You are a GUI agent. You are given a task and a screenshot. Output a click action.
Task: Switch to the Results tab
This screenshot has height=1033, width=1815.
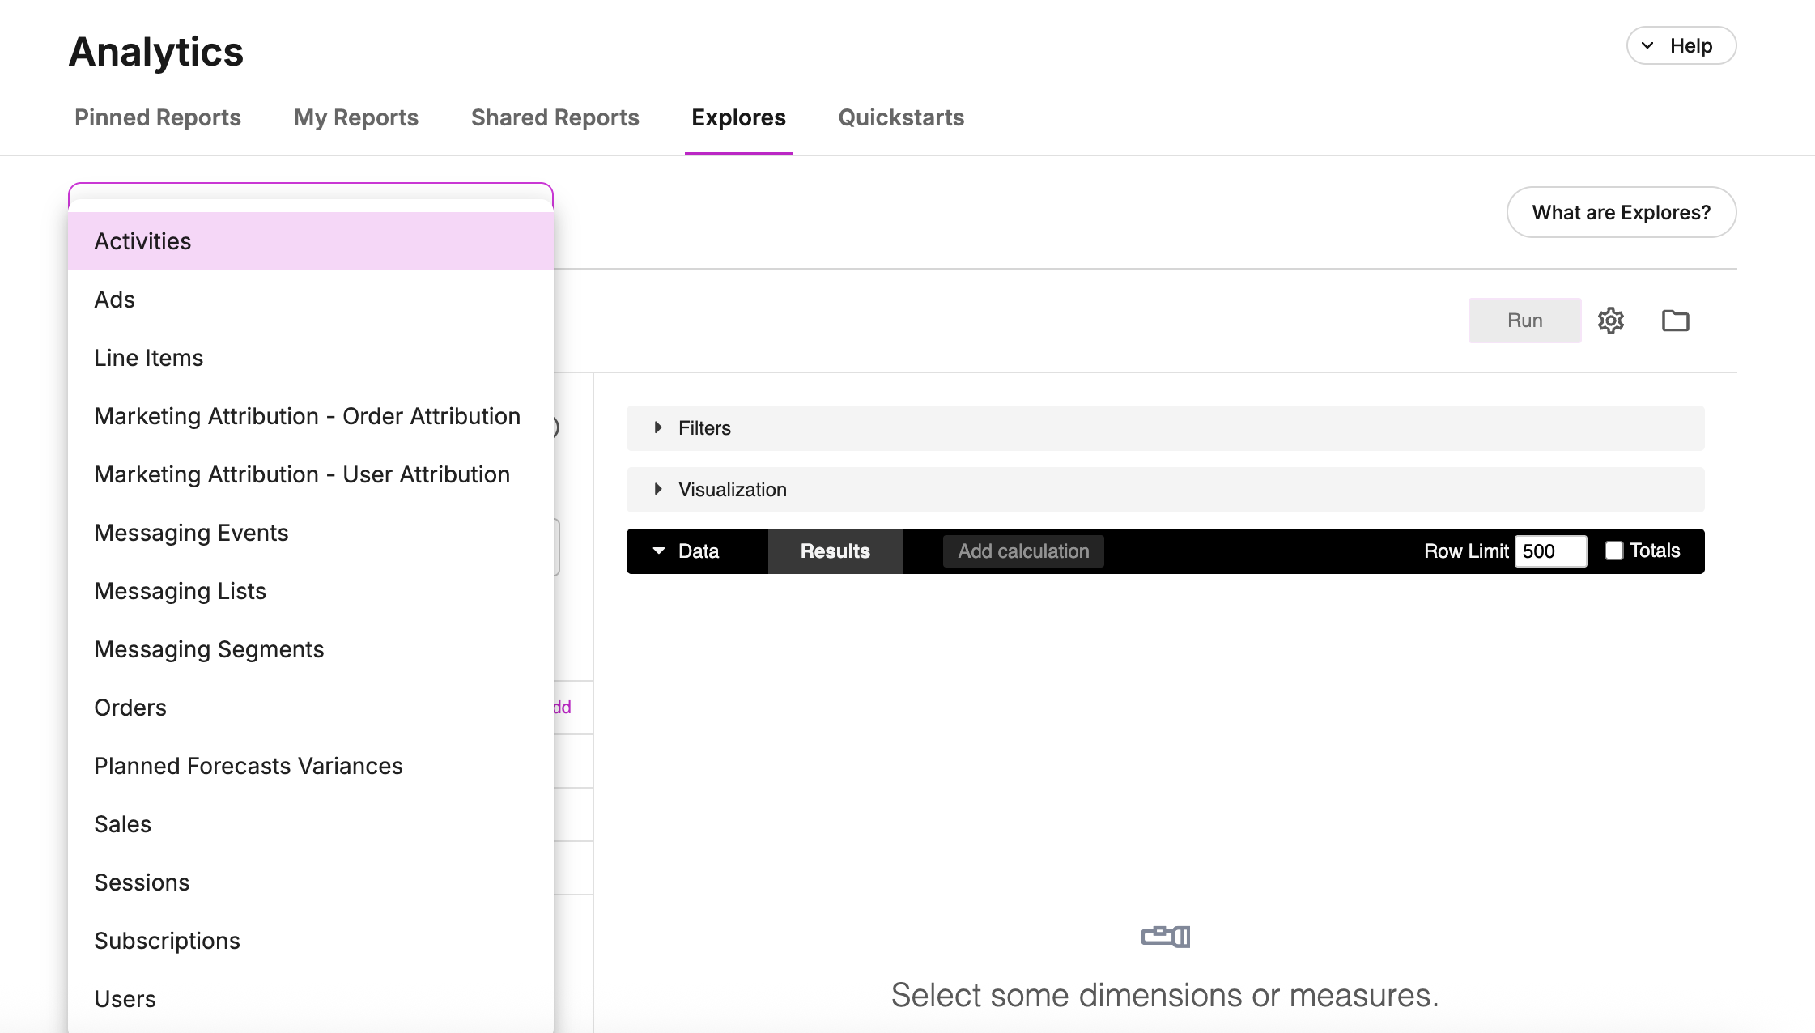[835, 551]
